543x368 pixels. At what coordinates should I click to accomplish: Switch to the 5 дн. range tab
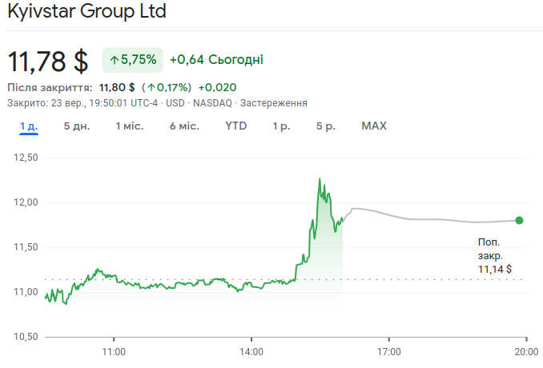pyautogui.click(x=77, y=126)
